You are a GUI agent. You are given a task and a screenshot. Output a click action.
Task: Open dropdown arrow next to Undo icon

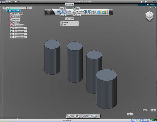[18, 2]
